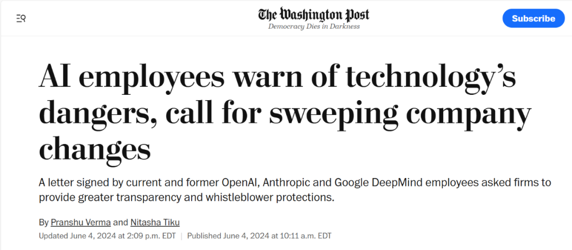Open the sections menu and search icon
The height and width of the screenshot is (250, 572).
pos(21,19)
